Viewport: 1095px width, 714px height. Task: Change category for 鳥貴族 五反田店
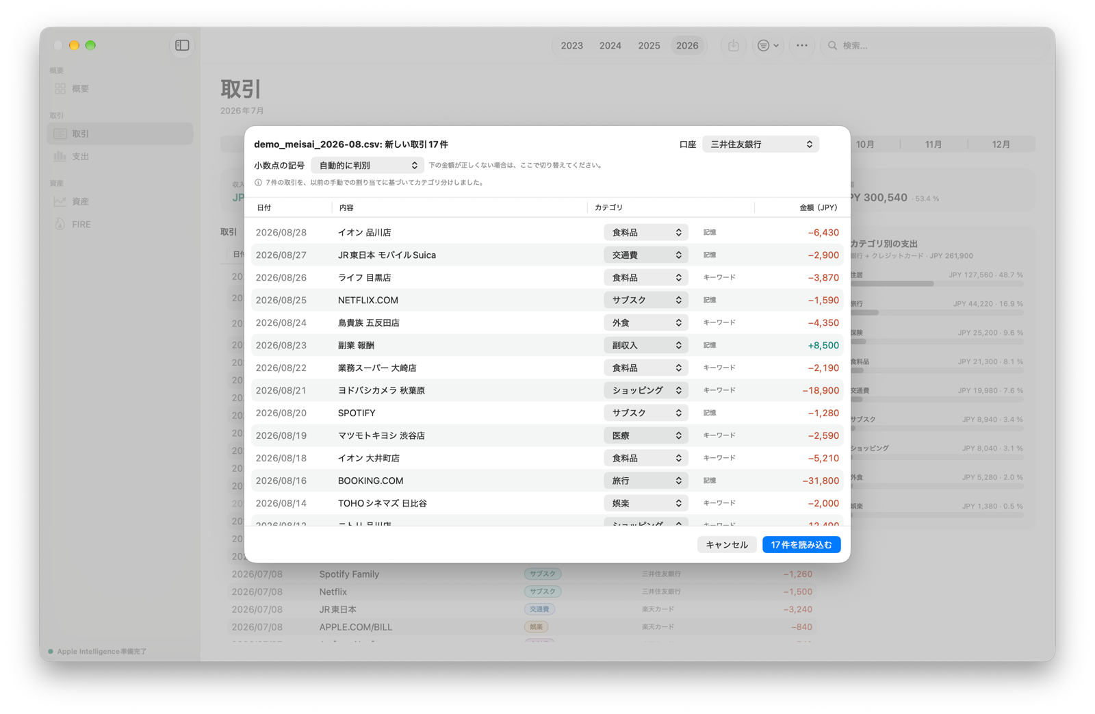tap(645, 322)
